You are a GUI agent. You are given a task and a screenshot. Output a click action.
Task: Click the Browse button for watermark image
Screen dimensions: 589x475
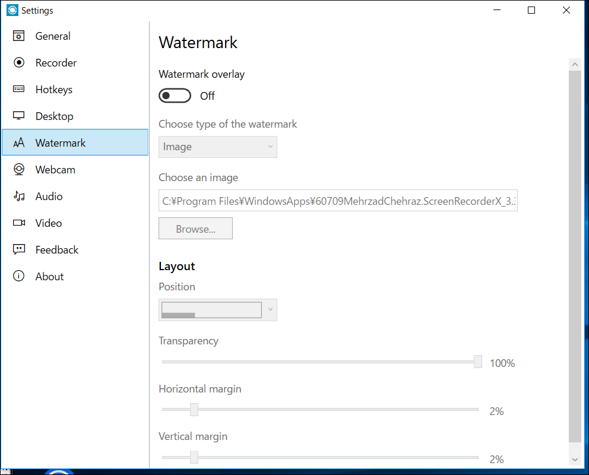pos(195,228)
